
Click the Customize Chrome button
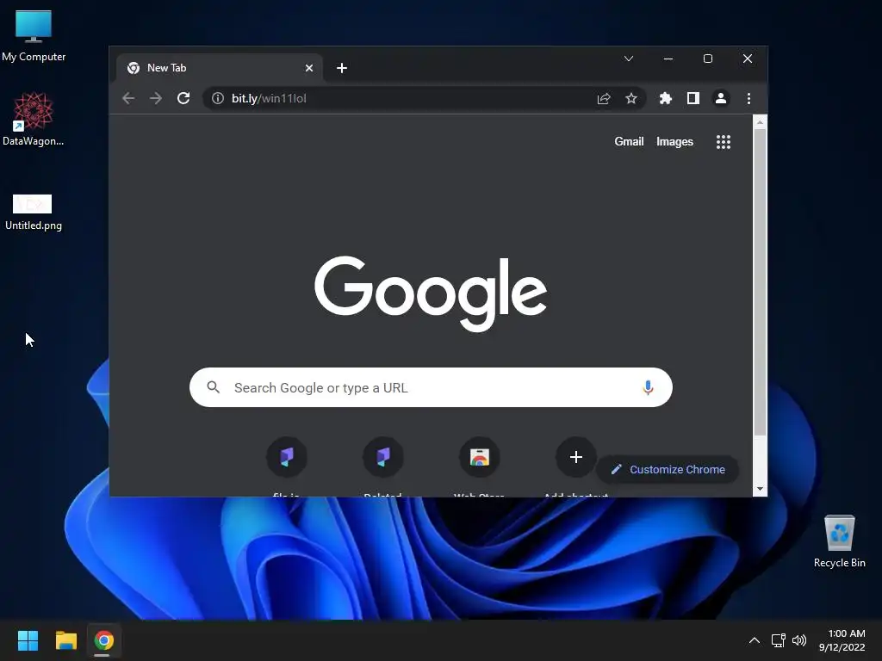tap(668, 469)
